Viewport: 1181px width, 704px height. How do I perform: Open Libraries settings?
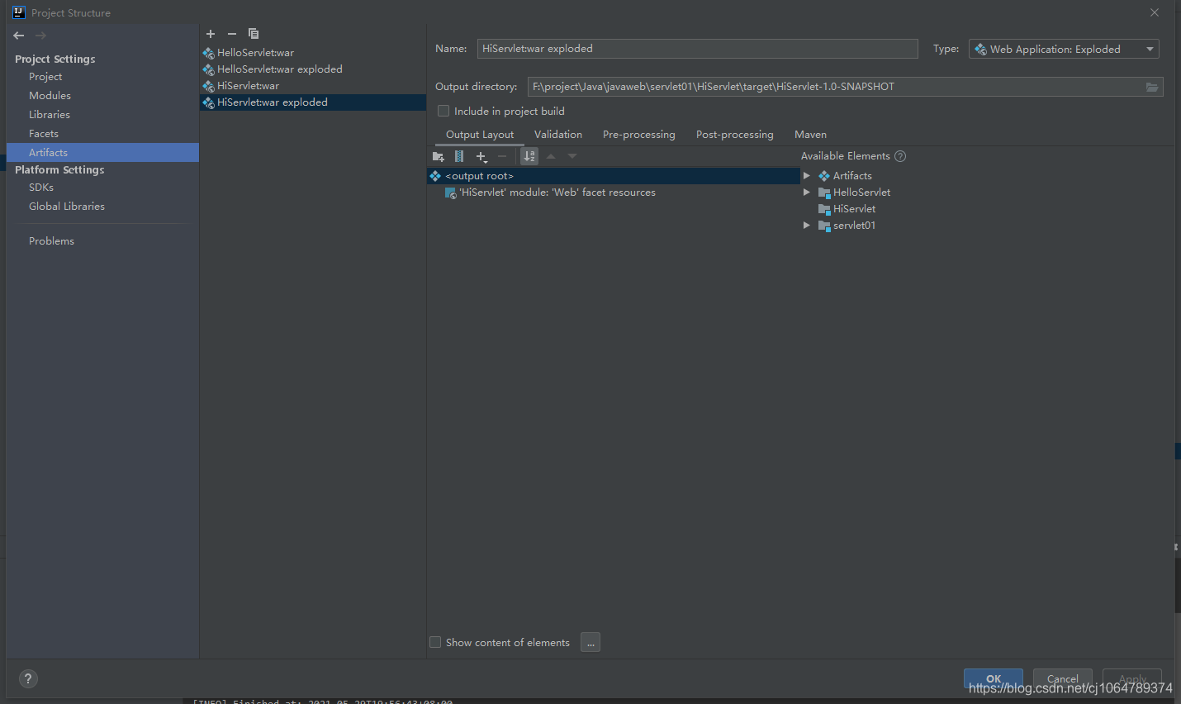(x=50, y=115)
